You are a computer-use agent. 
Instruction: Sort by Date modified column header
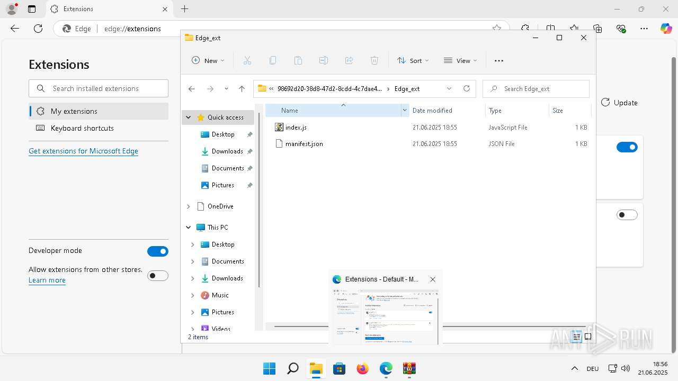click(x=446, y=110)
